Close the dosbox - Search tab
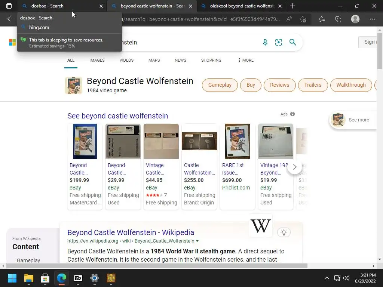The image size is (383, 287). (x=101, y=6)
